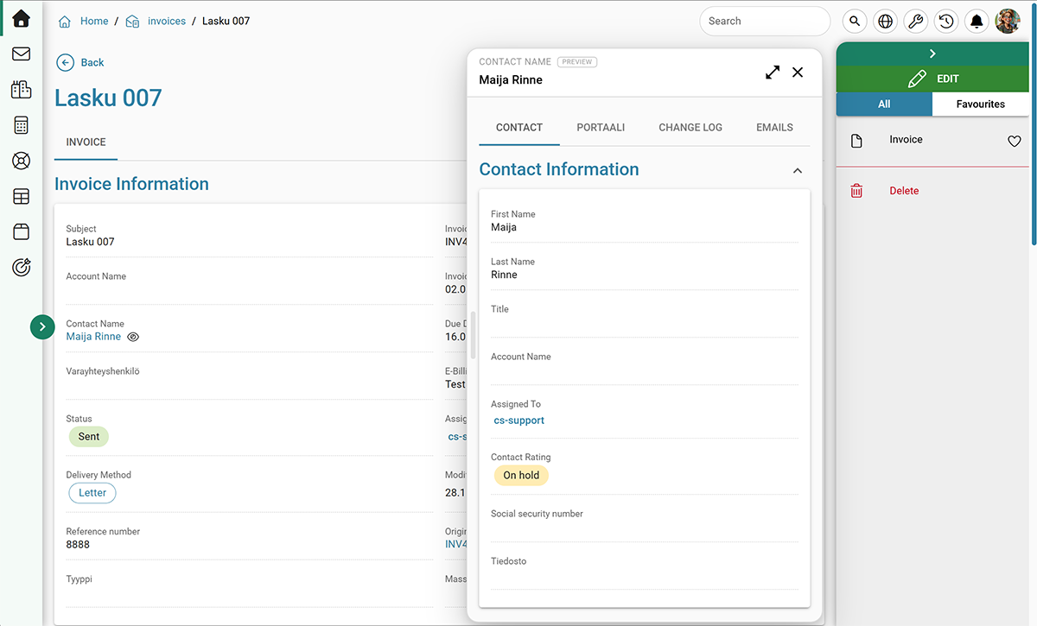The image size is (1037, 626).
Task: Click the invoices breadcrumb link
Action: (167, 21)
